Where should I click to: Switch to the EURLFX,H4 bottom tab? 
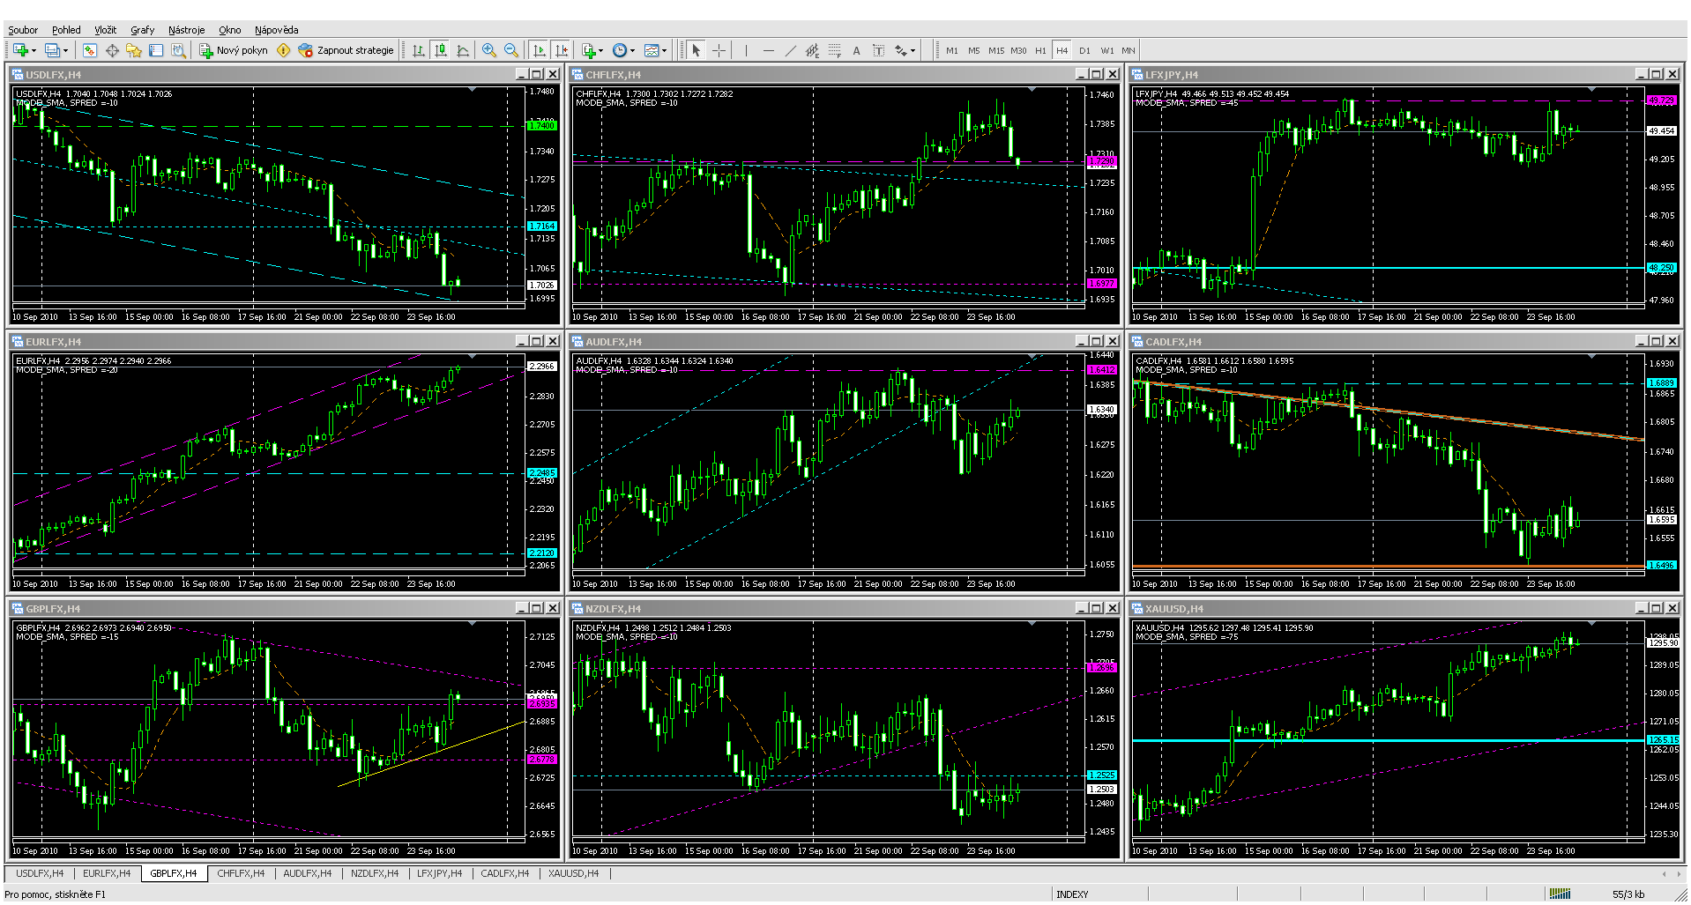tap(107, 873)
